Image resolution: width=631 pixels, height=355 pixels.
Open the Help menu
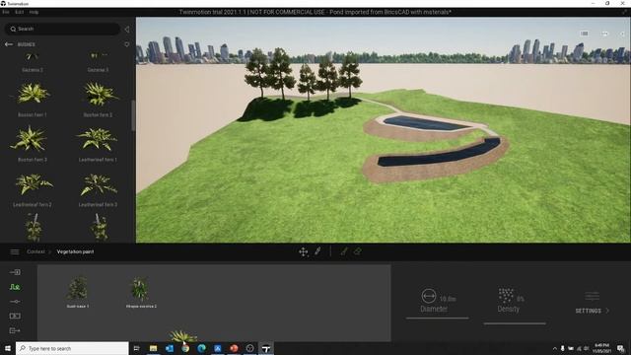[x=34, y=12]
